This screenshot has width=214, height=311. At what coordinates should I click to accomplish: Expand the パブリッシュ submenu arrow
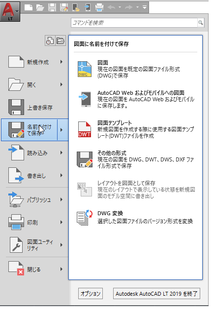pyautogui.click(x=61, y=199)
